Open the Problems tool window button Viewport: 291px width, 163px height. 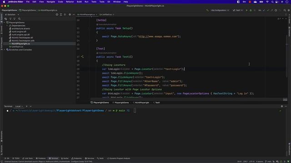(x=40, y=158)
